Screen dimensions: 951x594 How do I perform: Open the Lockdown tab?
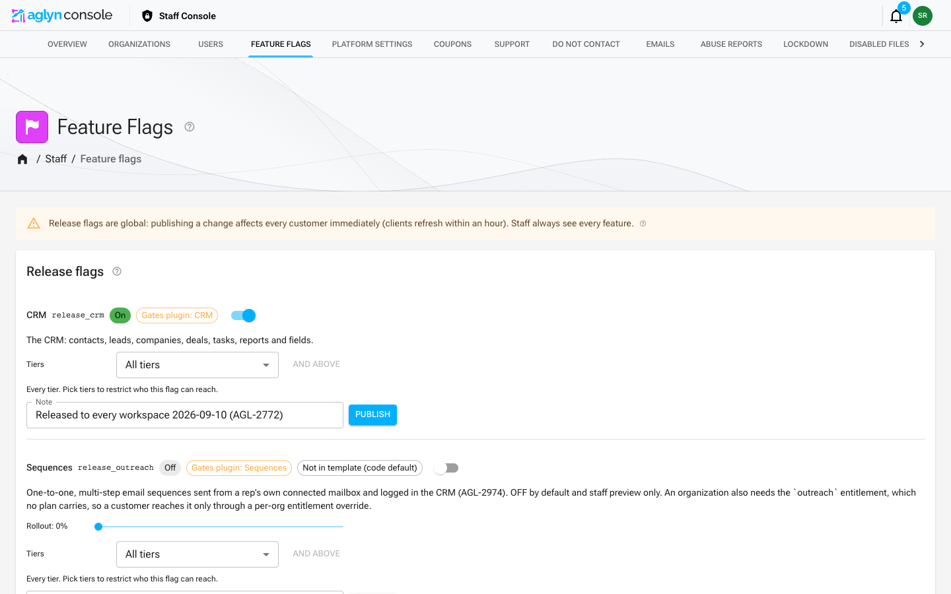806,44
